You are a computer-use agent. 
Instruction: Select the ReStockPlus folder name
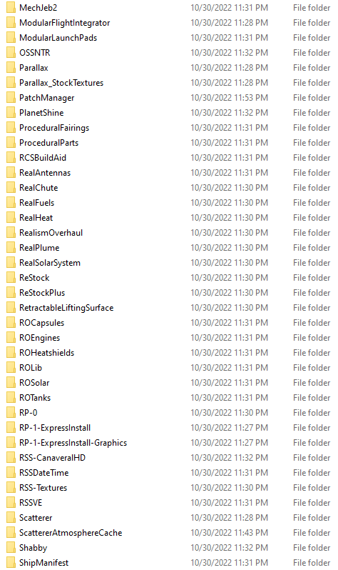point(42,293)
